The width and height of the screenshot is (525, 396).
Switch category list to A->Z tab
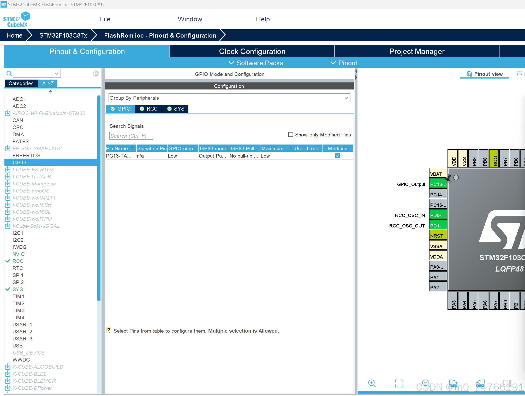[48, 83]
